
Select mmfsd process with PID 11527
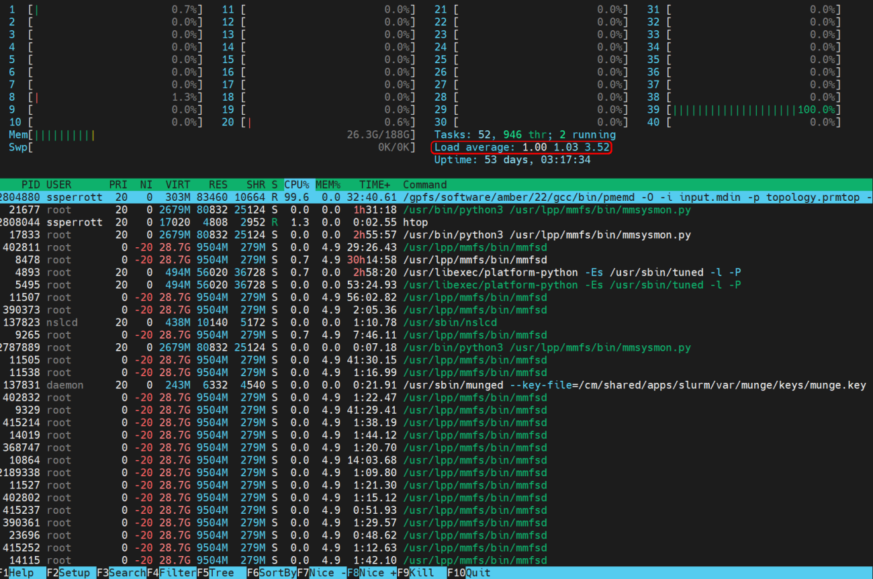tap(436, 486)
